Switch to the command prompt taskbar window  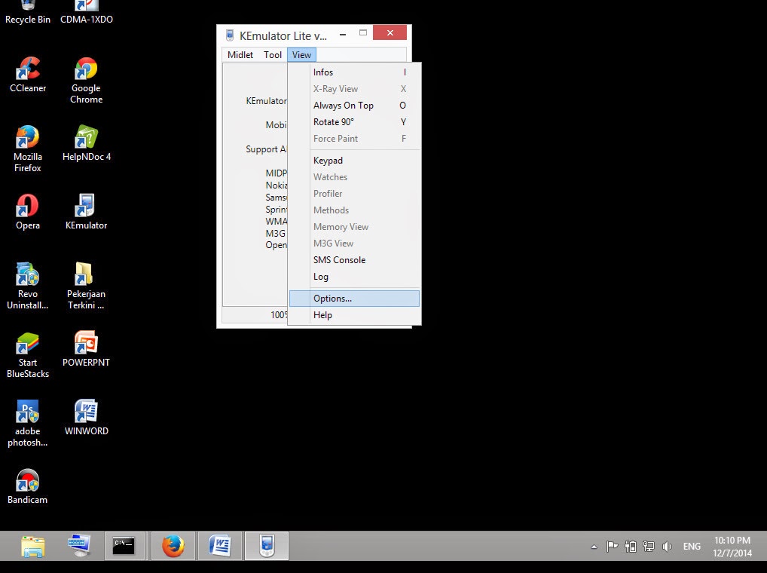pyautogui.click(x=124, y=546)
